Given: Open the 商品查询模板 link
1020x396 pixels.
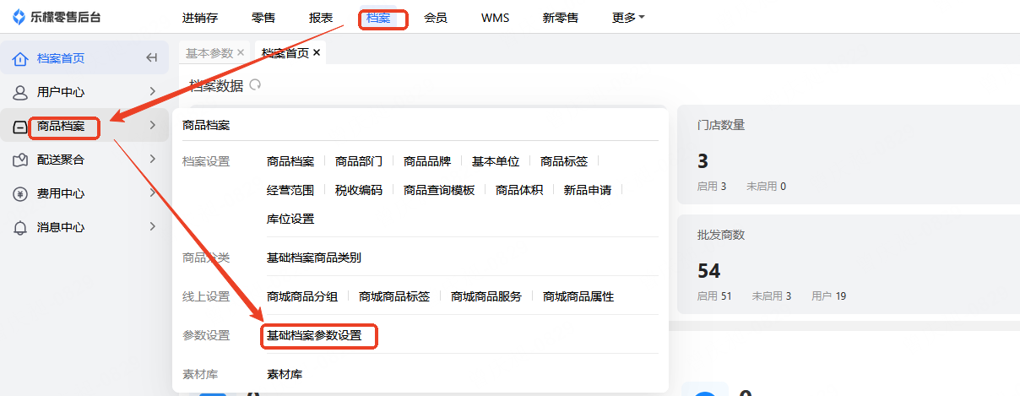Looking at the screenshot, I should [x=439, y=190].
